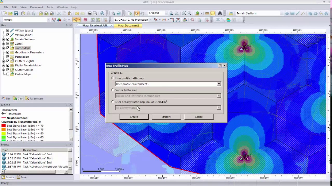Switch to the Parameters explorer tab
The height and width of the screenshot is (186, 332).
34,99
